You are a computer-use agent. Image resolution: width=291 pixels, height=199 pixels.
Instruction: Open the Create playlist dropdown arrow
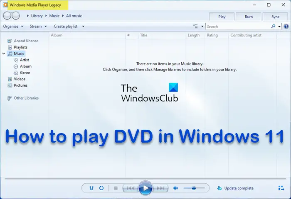83,26
